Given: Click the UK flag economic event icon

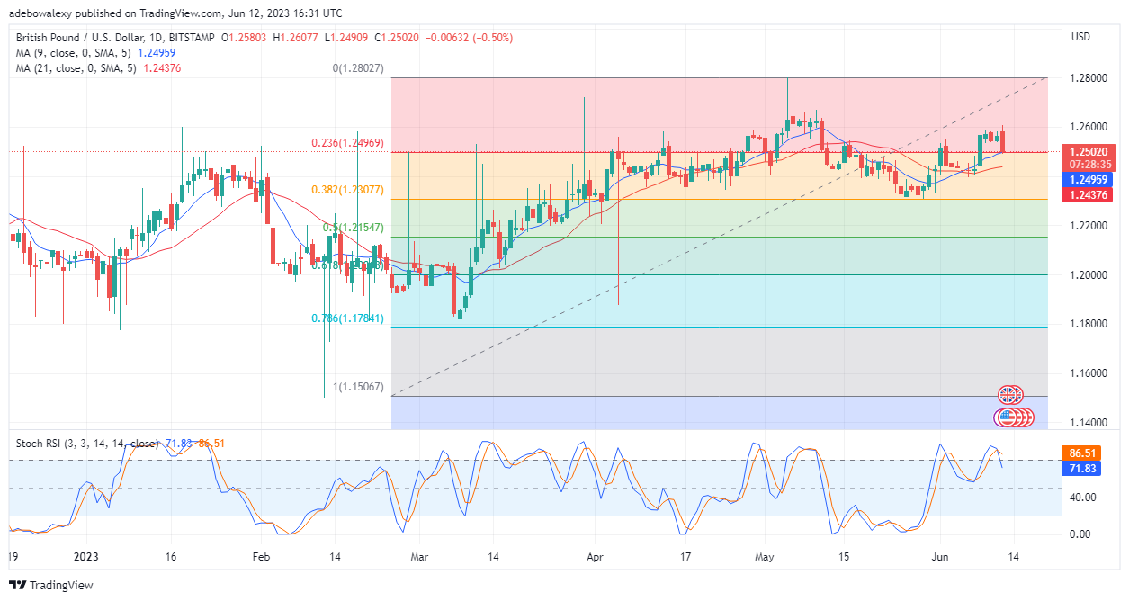Looking at the screenshot, I should [1009, 395].
